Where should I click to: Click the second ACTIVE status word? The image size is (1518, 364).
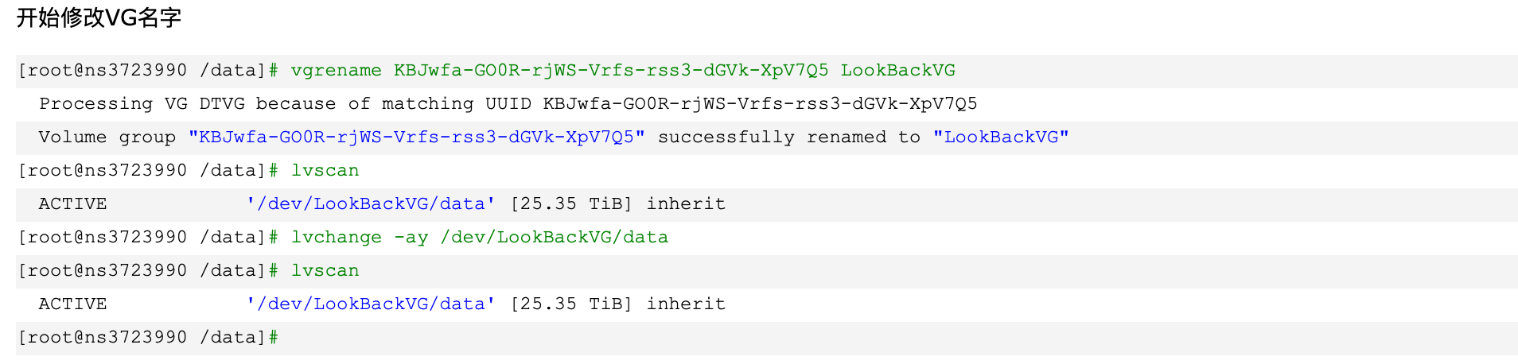[72, 304]
